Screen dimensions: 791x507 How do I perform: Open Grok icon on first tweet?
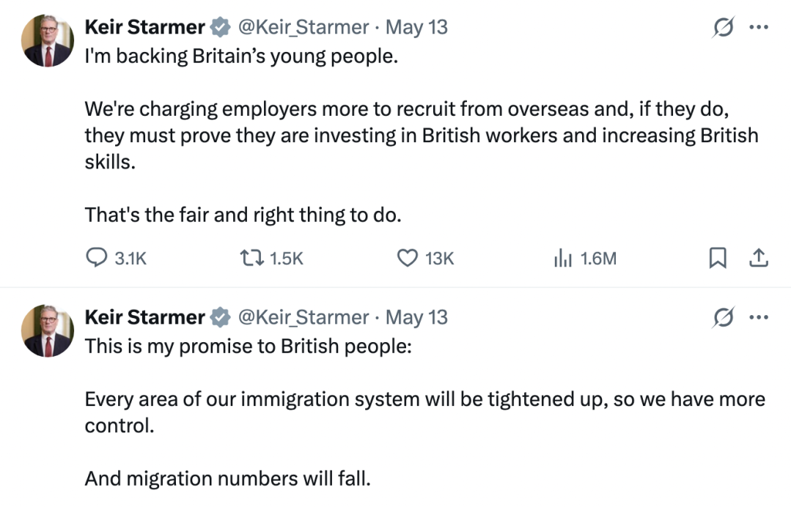point(724,27)
